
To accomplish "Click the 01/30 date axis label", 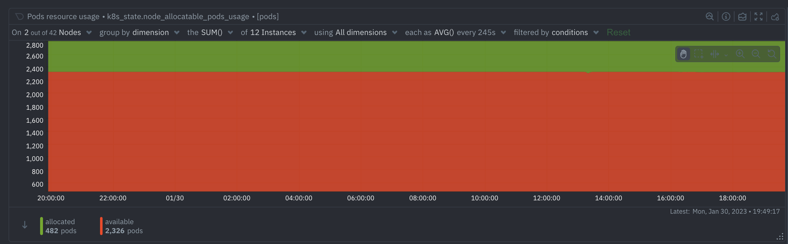I will 175,198.
